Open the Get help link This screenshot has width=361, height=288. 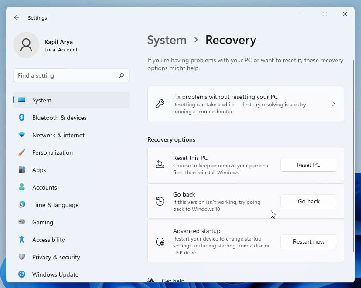coord(174,281)
